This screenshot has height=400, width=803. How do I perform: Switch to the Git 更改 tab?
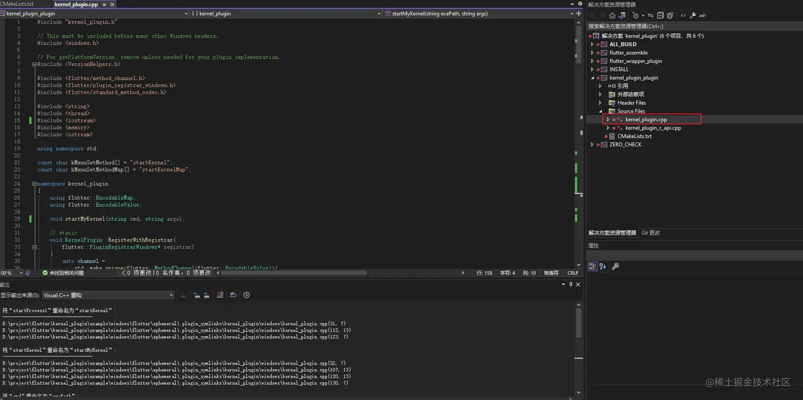tap(651, 233)
